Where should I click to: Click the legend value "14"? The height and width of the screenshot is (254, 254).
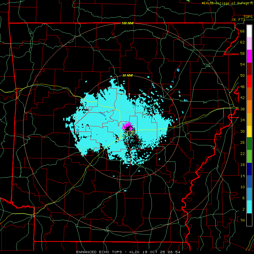coord(242,176)
